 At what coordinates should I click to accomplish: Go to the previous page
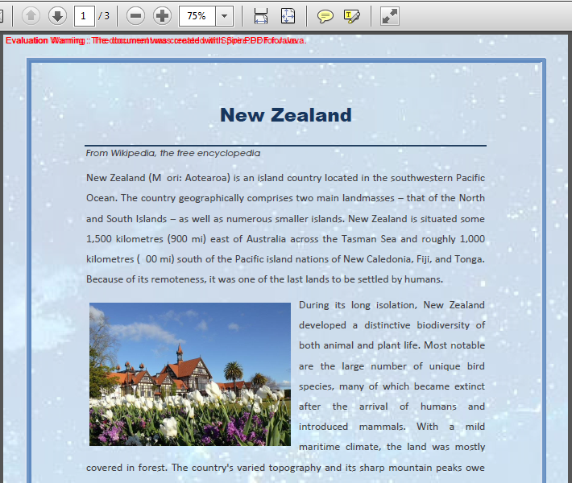coord(31,15)
